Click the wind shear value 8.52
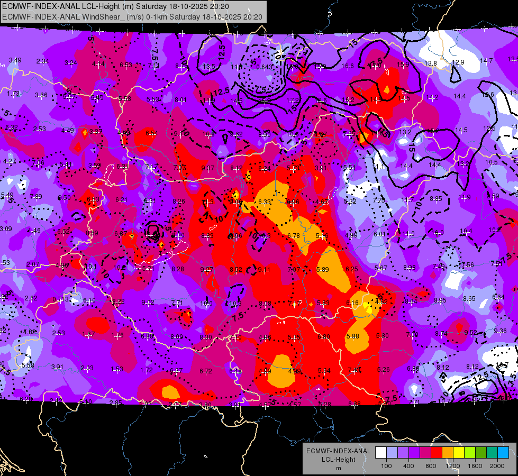This screenshot has width=518, height=476. pos(236,270)
